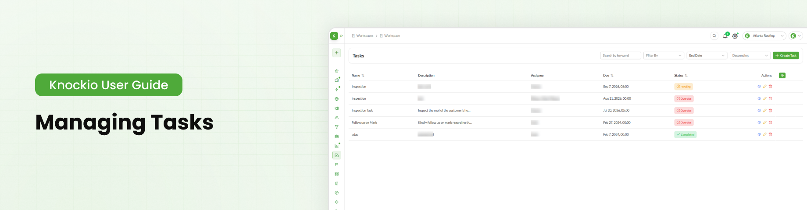
Task: Open the Descending order dropdown
Action: tap(750, 56)
